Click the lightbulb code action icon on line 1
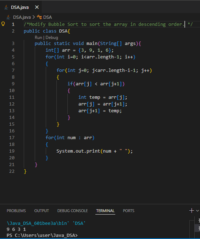 [x=3, y=24]
